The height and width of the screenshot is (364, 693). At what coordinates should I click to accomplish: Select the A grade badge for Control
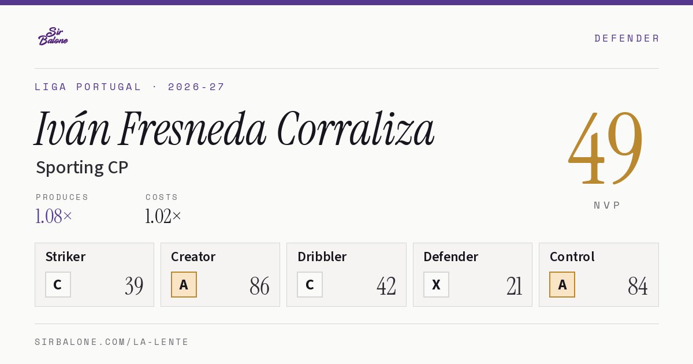(x=562, y=284)
